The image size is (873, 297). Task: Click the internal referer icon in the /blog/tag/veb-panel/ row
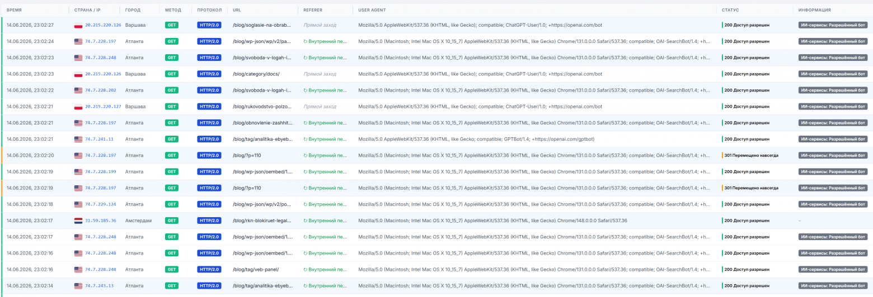coord(306,270)
